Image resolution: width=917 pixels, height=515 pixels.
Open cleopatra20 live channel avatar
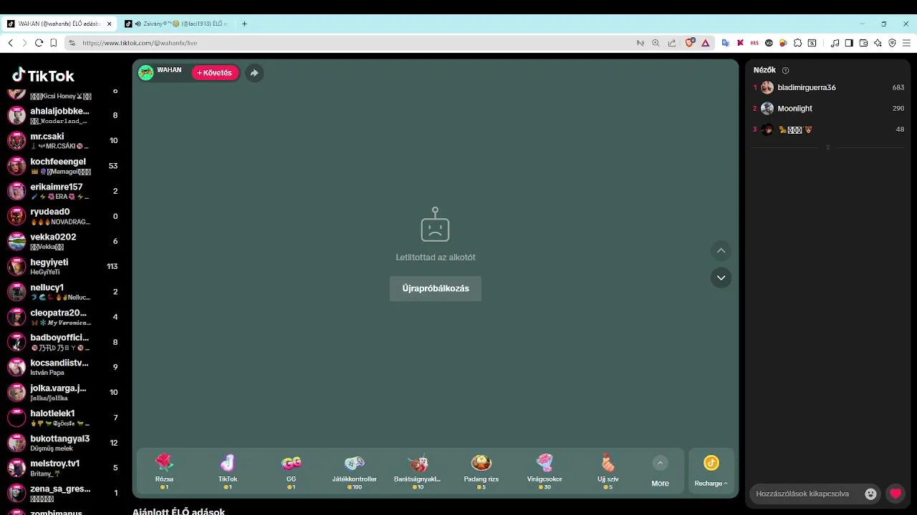[16, 317]
